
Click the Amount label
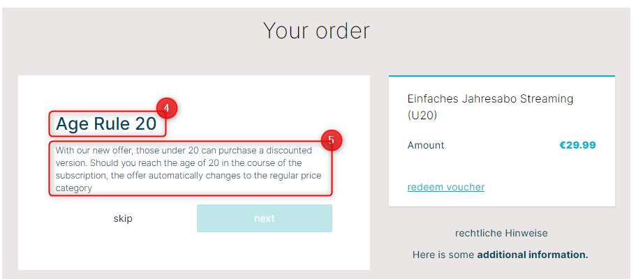pyautogui.click(x=426, y=145)
